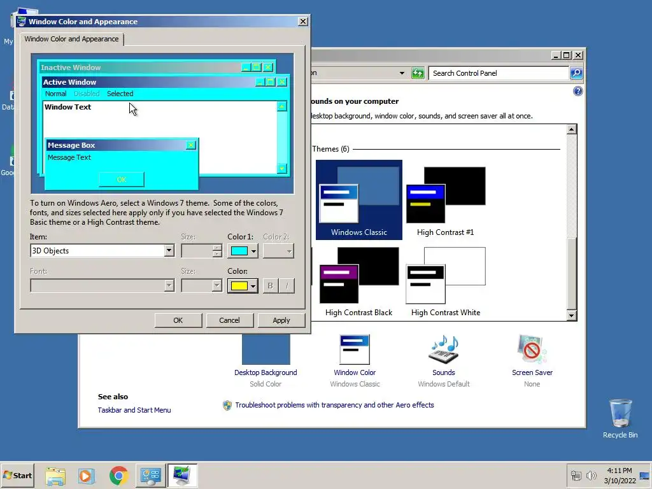Click the Control Panel search magnifier icon
652x489 pixels.
(576, 73)
